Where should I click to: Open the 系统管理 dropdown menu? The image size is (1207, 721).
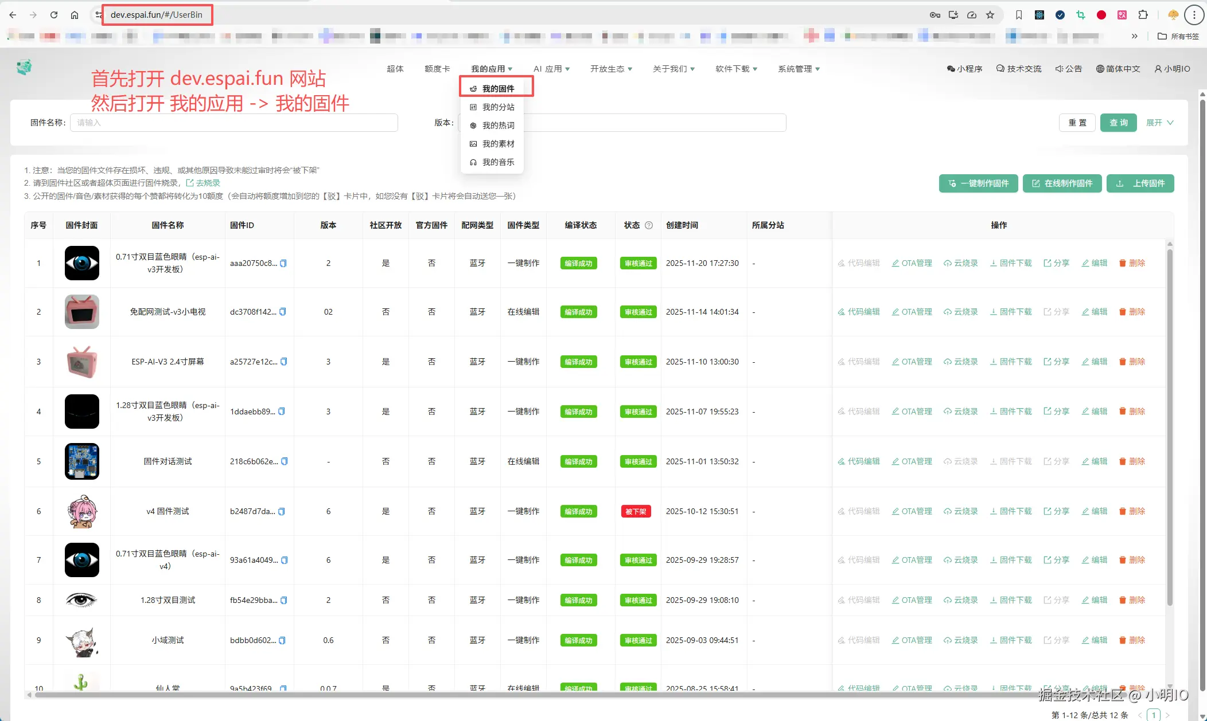tap(799, 69)
